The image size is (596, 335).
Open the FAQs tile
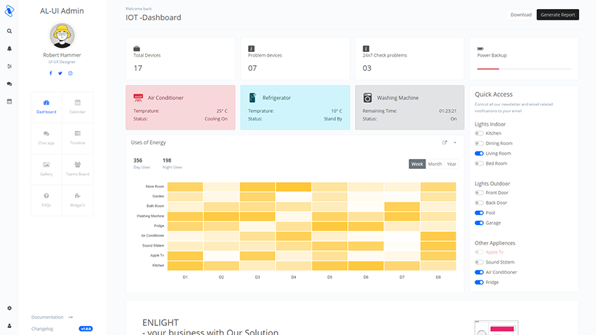pos(46,199)
